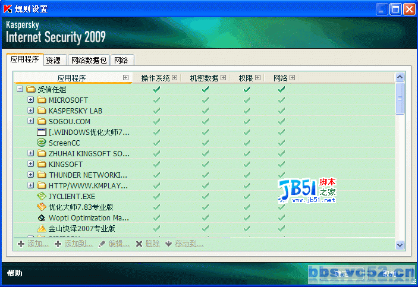Expand the HTTP/WWW.KMPLAY tree node
The width and height of the screenshot is (418, 287).
[x=31, y=185]
